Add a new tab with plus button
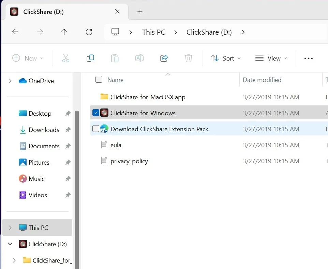The height and width of the screenshot is (269, 328). pos(140,12)
